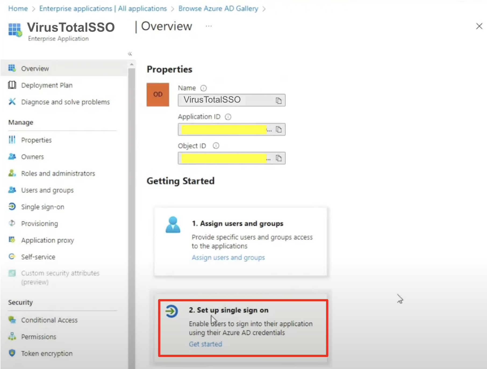Open the more options ellipsis beside Overview

209,26
